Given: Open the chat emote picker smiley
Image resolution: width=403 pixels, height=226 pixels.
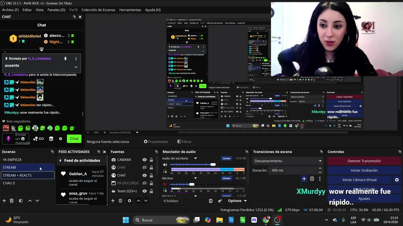Looking at the screenshot, I should coord(23,139).
